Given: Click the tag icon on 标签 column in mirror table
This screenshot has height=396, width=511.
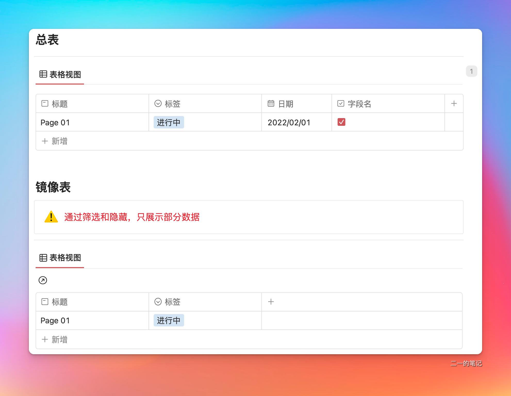Looking at the screenshot, I should [158, 302].
